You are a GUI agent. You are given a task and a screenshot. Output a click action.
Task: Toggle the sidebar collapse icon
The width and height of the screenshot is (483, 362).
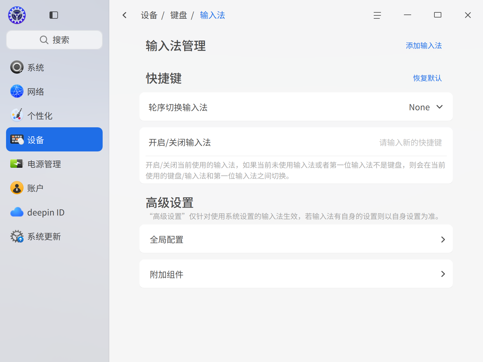tap(54, 15)
